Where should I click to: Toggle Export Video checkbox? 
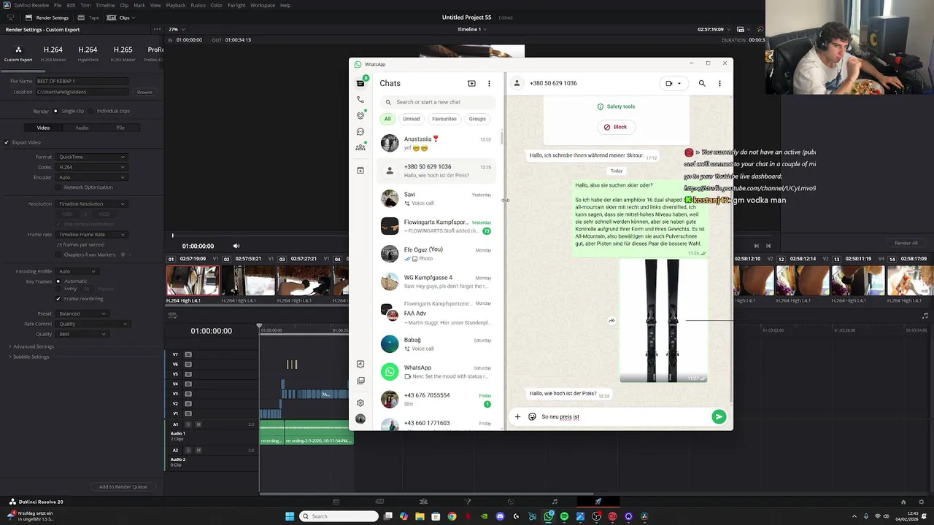[x=7, y=142]
